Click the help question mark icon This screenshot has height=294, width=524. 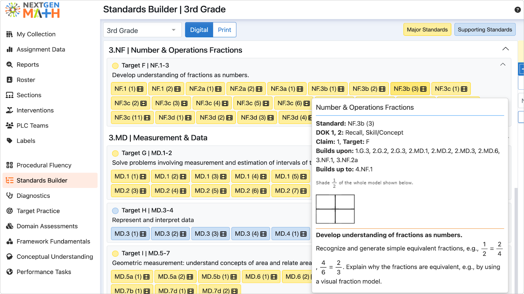(x=517, y=10)
